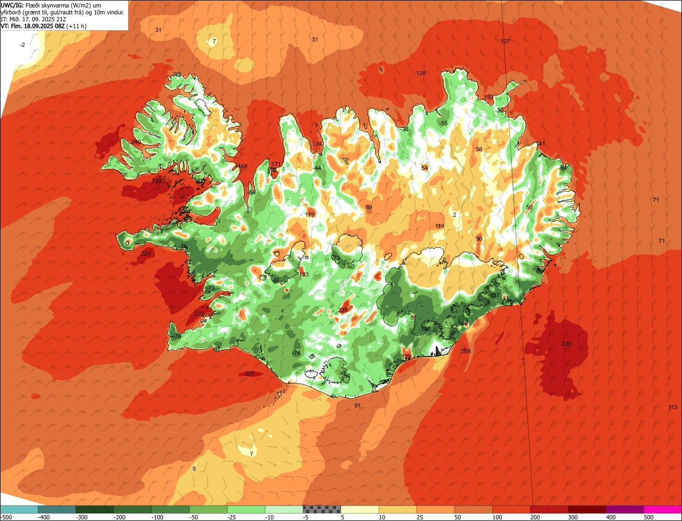Click the '220' value in southeast ocean
The width and height of the screenshot is (682, 521).
(566, 344)
